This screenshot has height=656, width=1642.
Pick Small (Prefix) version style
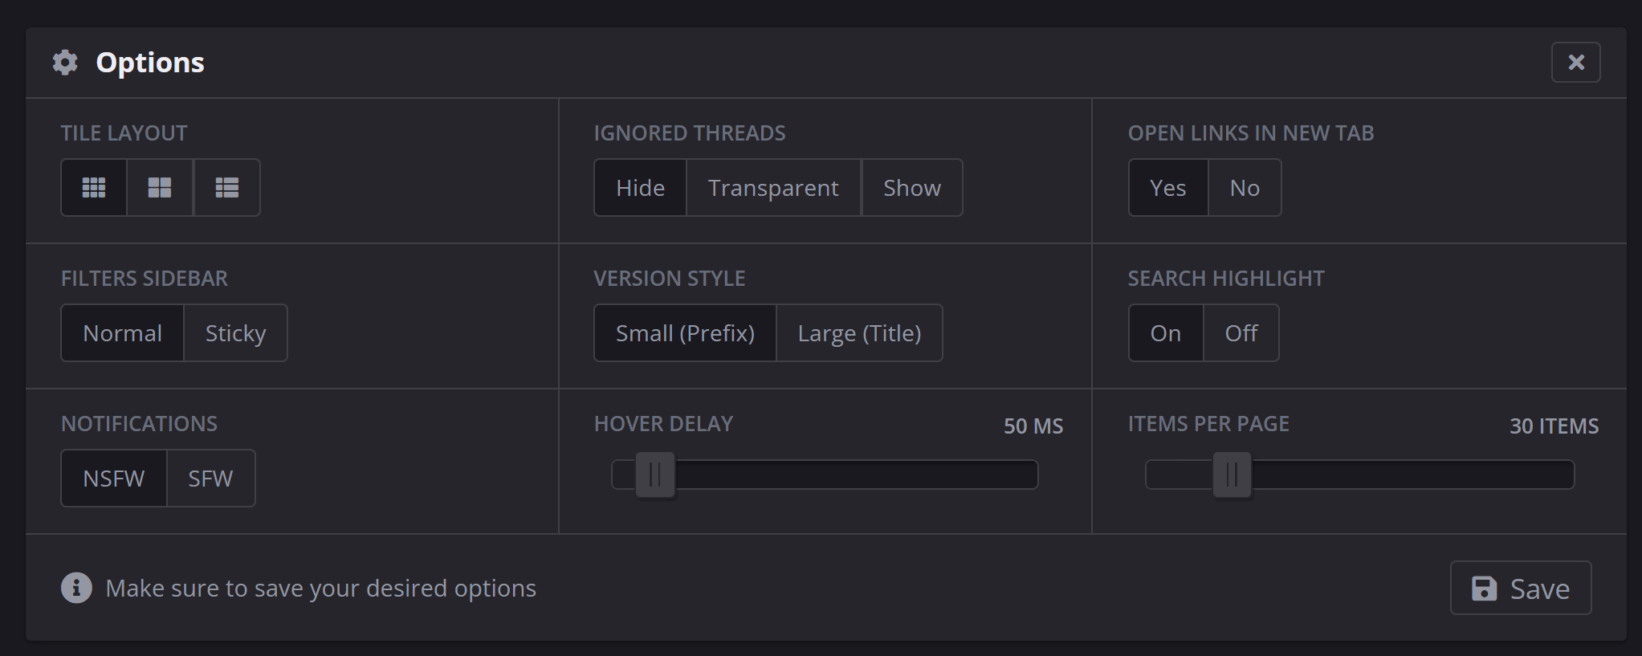click(685, 333)
